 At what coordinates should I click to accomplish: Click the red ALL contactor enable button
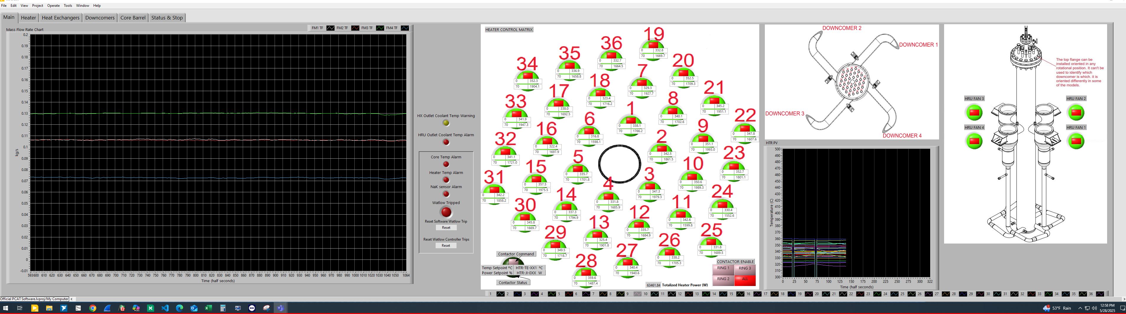click(x=745, y=279)
